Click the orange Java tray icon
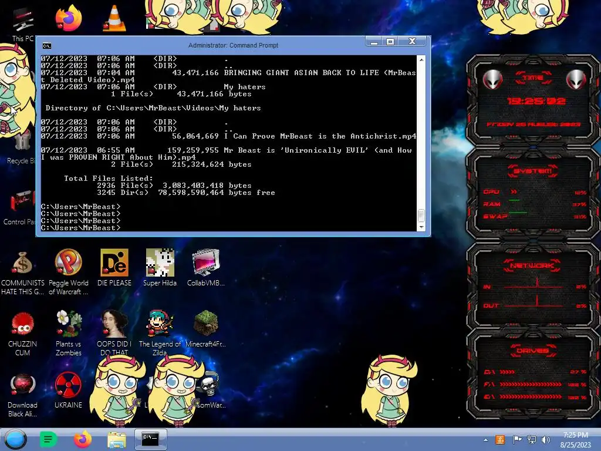 [500, 439]
